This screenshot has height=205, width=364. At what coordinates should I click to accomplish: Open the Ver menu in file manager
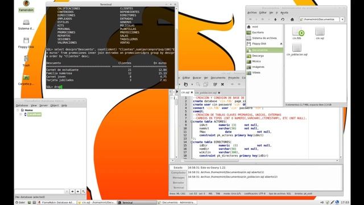point(271,13)
